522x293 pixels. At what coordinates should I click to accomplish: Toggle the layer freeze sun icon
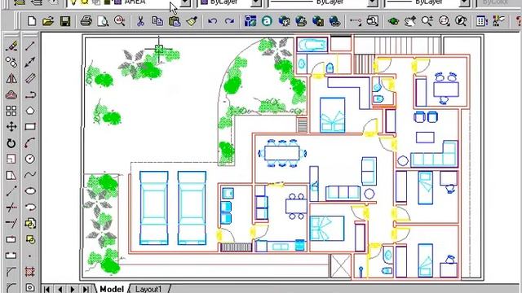(85, 2)
